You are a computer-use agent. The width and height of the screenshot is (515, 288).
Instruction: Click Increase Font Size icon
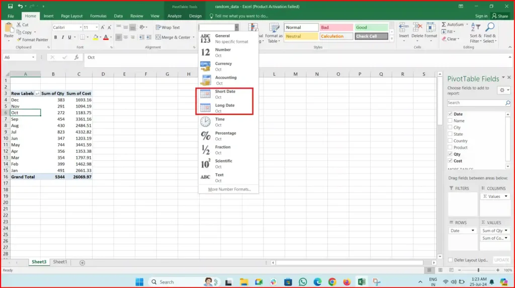103,28
